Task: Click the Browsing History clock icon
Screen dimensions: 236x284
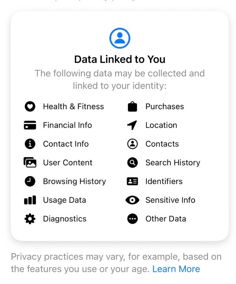Action: click(x=30, y=181)
